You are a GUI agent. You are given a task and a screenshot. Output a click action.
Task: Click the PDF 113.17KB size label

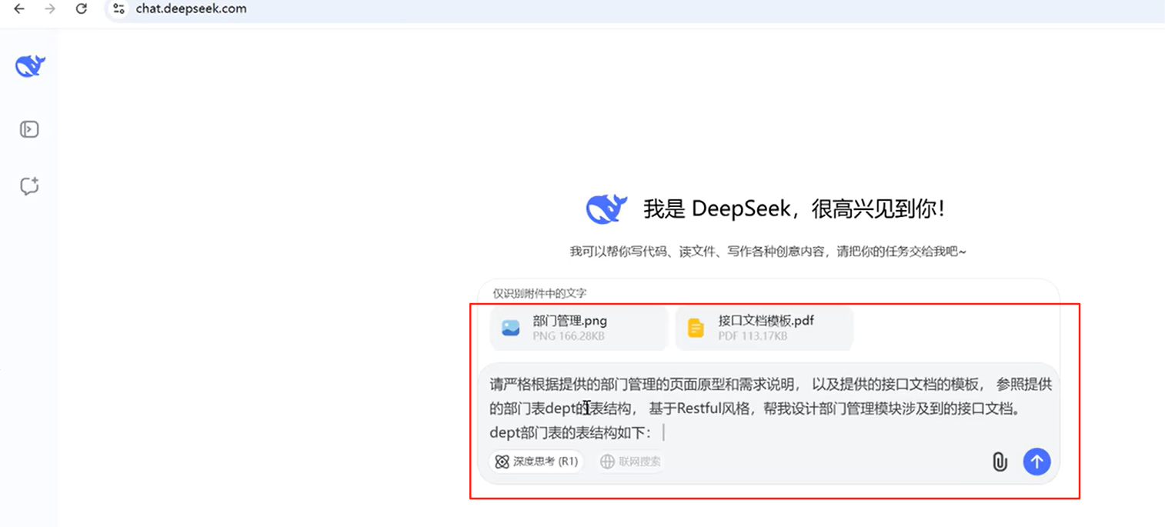(753, 336)
